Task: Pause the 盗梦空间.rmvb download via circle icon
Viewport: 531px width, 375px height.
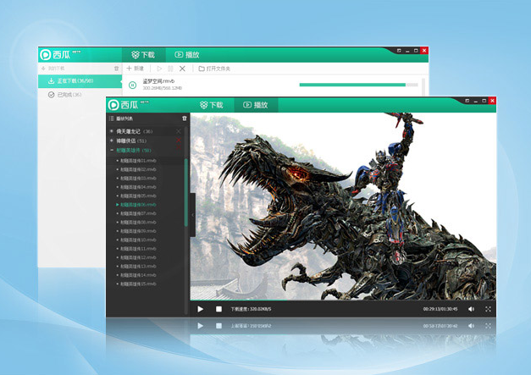Action: [133, 85]
